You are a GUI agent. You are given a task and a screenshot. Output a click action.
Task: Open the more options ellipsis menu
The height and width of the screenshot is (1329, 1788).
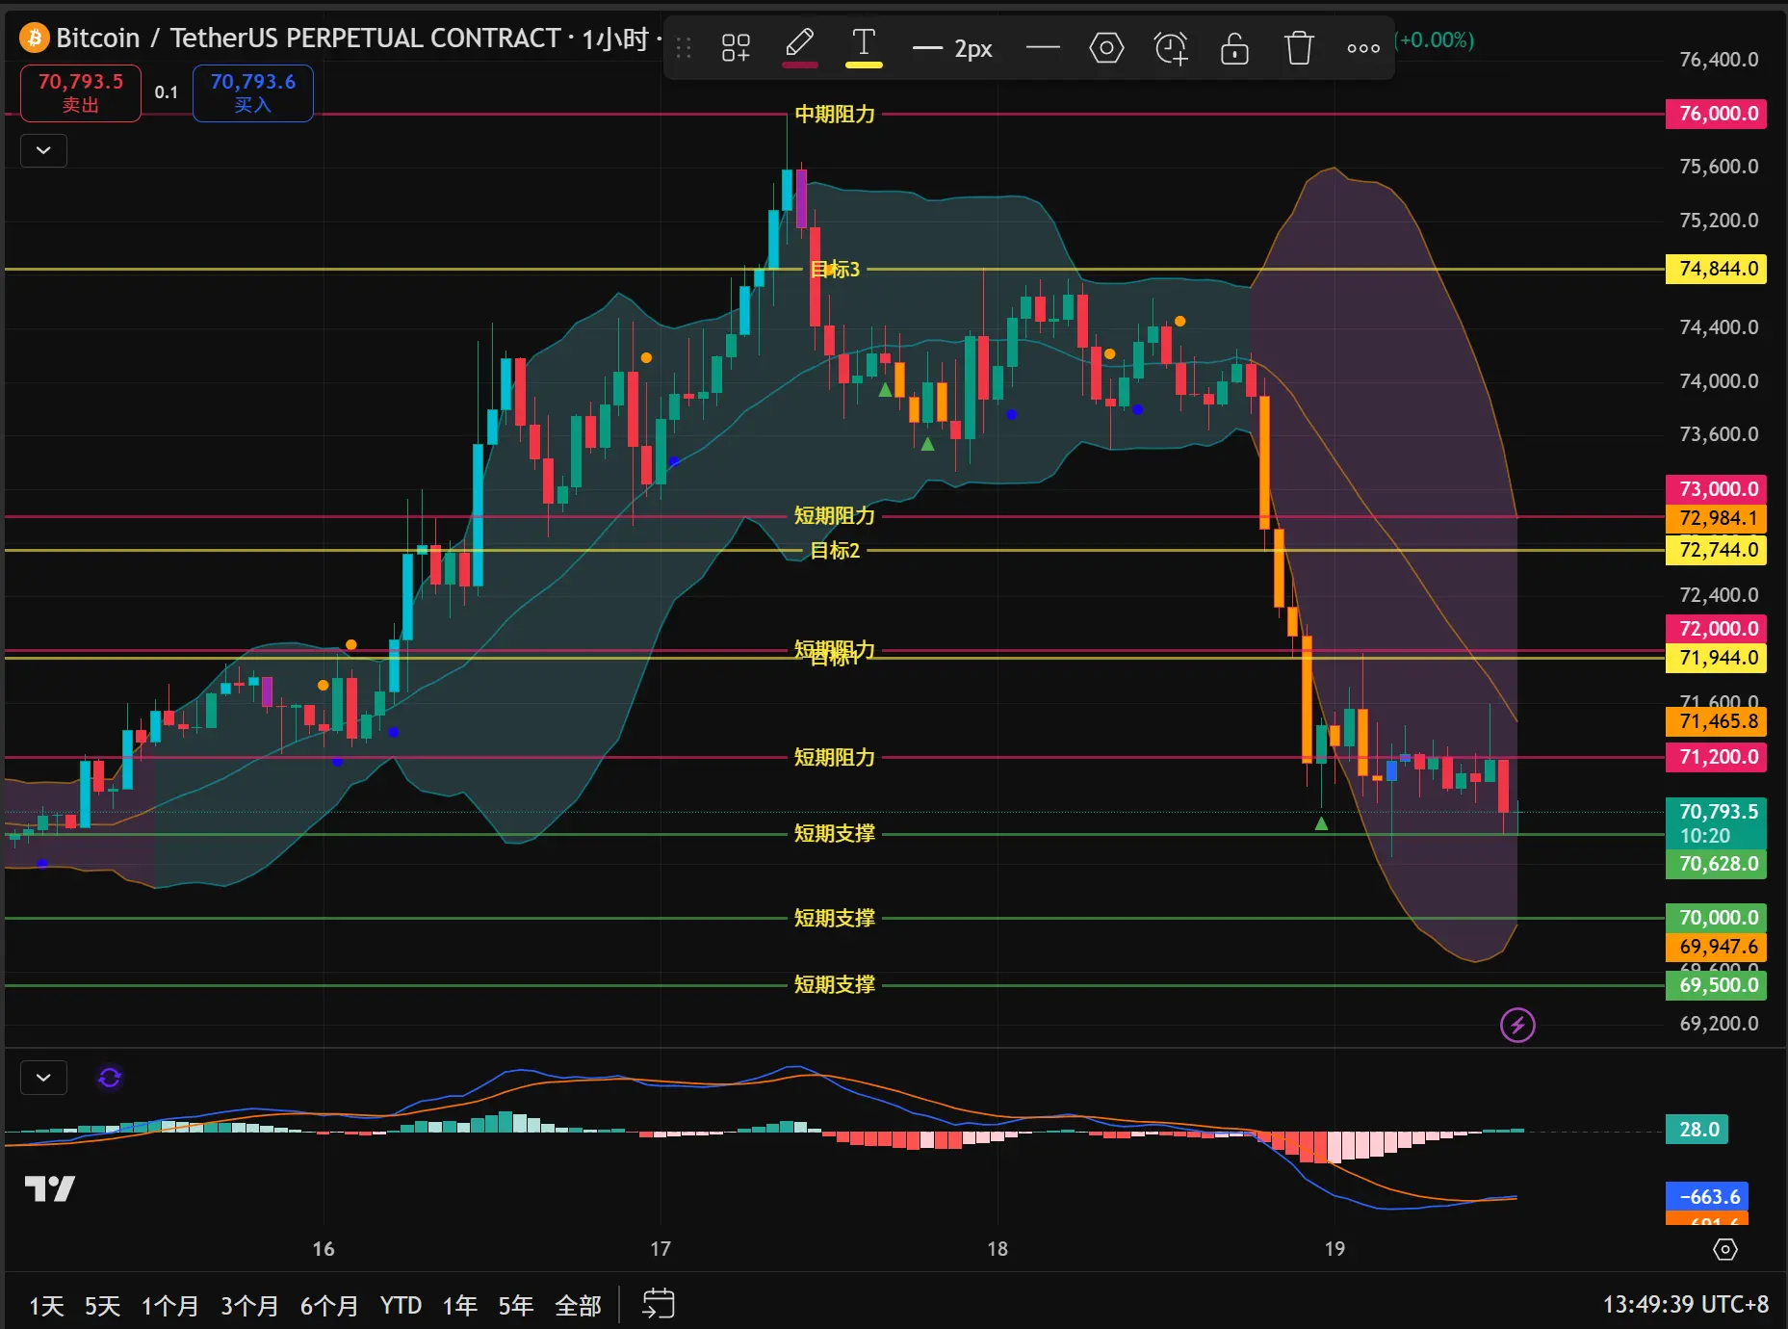pos(1363,47)
